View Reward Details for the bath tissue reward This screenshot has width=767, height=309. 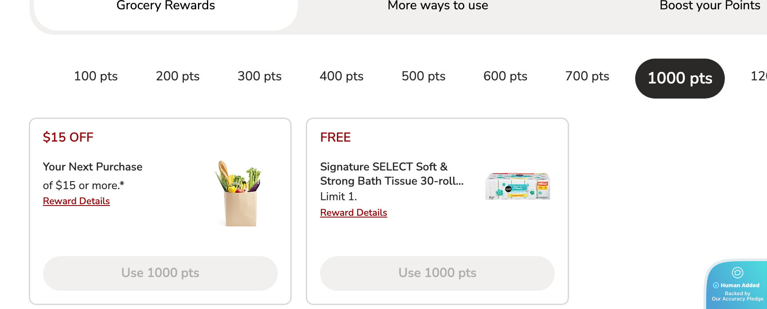pos(353,212)
